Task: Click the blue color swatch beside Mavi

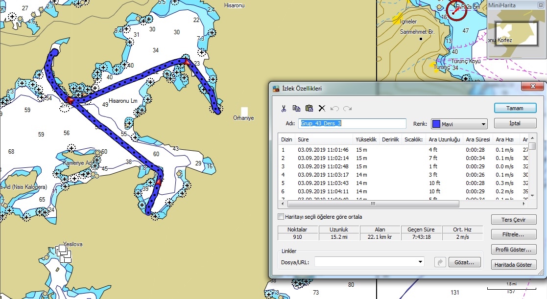Action: pos(436,124)
